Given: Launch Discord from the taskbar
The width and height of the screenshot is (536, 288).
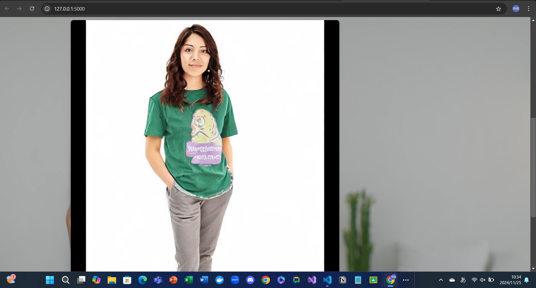Looking at the screenshot, I should pos(250,280).
